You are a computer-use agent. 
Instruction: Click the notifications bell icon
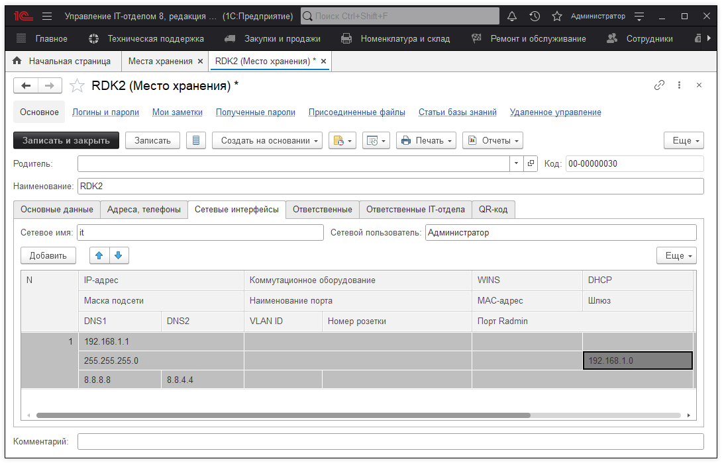pos(512,16)
